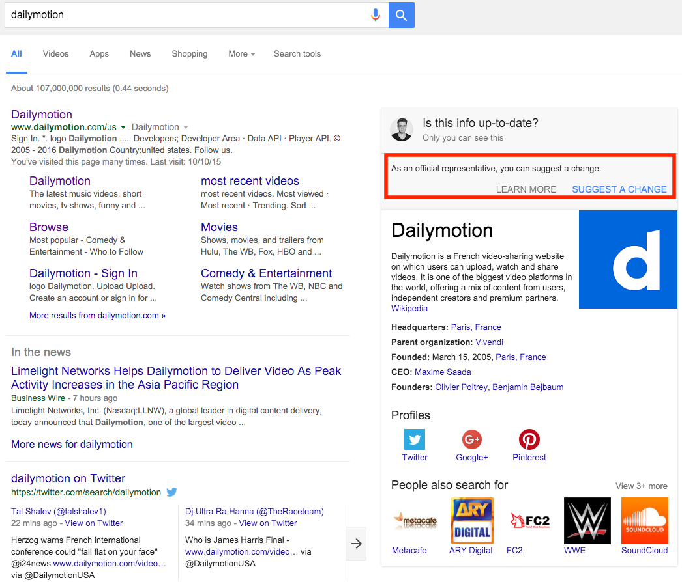Open Search tools options
Screen dimensions: 682x582
(297, 54)
